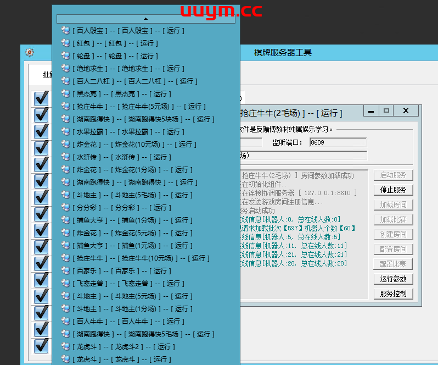Click the icon beside the 分分彩 entry
Viewport: 438px width, 365px height.
(x=65, y=208)
